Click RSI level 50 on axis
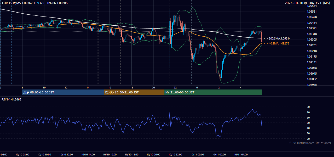Image resolution: width=334 pixels, height=157 pixels. (x=308, y=123)
